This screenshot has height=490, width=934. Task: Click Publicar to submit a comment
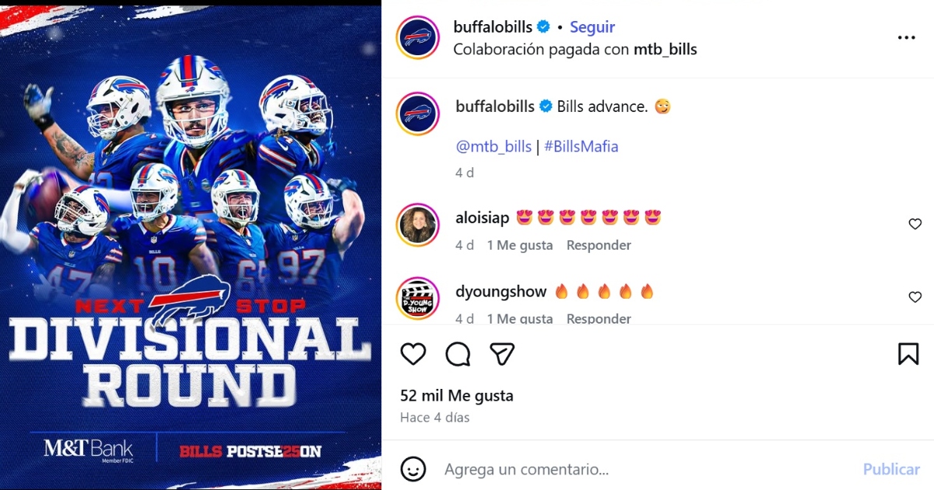[x=890, y=469]
